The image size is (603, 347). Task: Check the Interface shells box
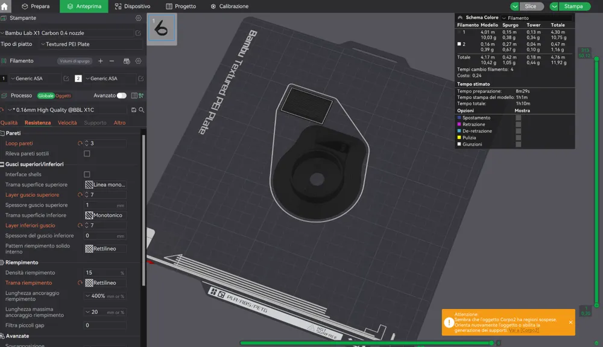click(87, 174)
